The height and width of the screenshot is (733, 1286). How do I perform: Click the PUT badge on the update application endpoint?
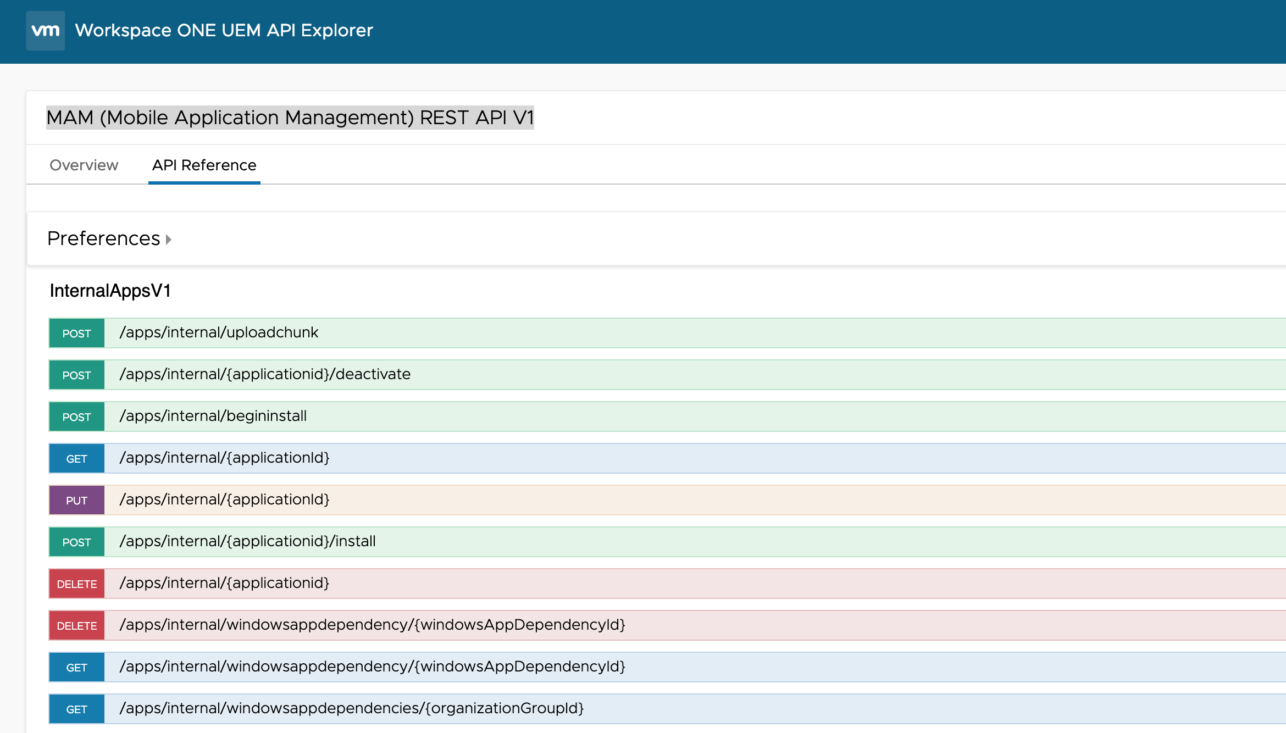click(76, 500)
